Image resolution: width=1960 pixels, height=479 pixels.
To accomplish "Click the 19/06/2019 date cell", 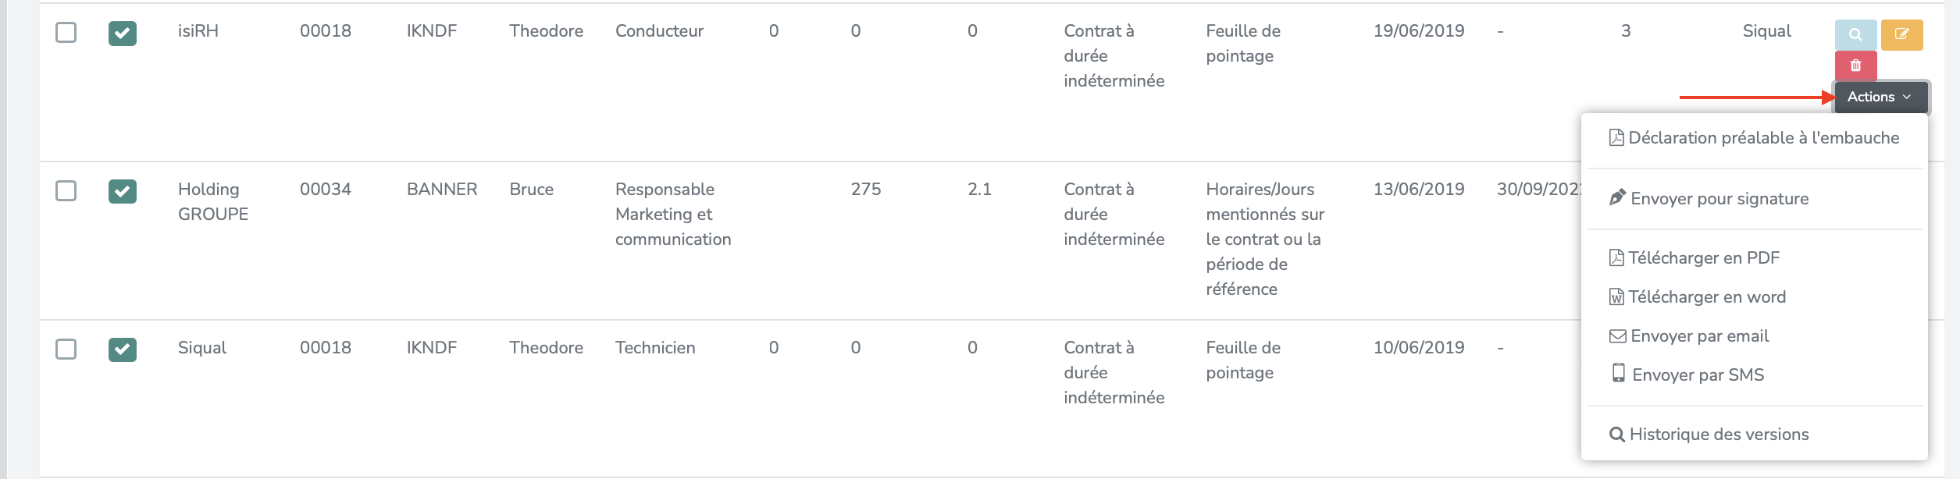I will 1419,30.
